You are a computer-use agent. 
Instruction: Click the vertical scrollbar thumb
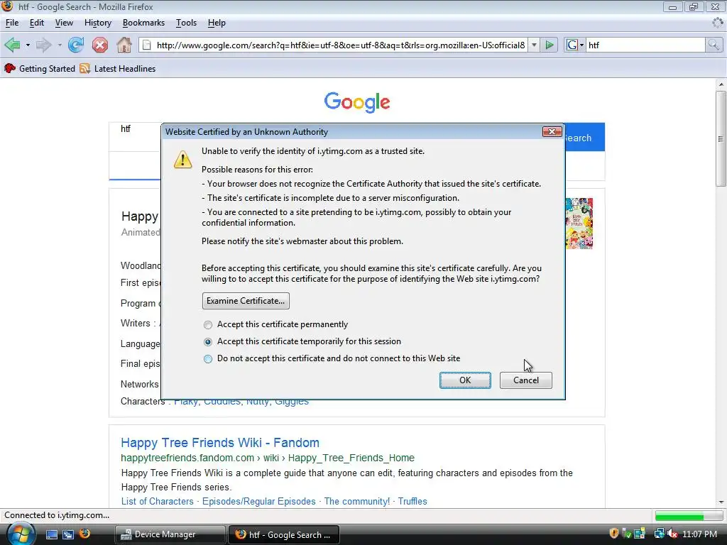click(x=721, y=138)
